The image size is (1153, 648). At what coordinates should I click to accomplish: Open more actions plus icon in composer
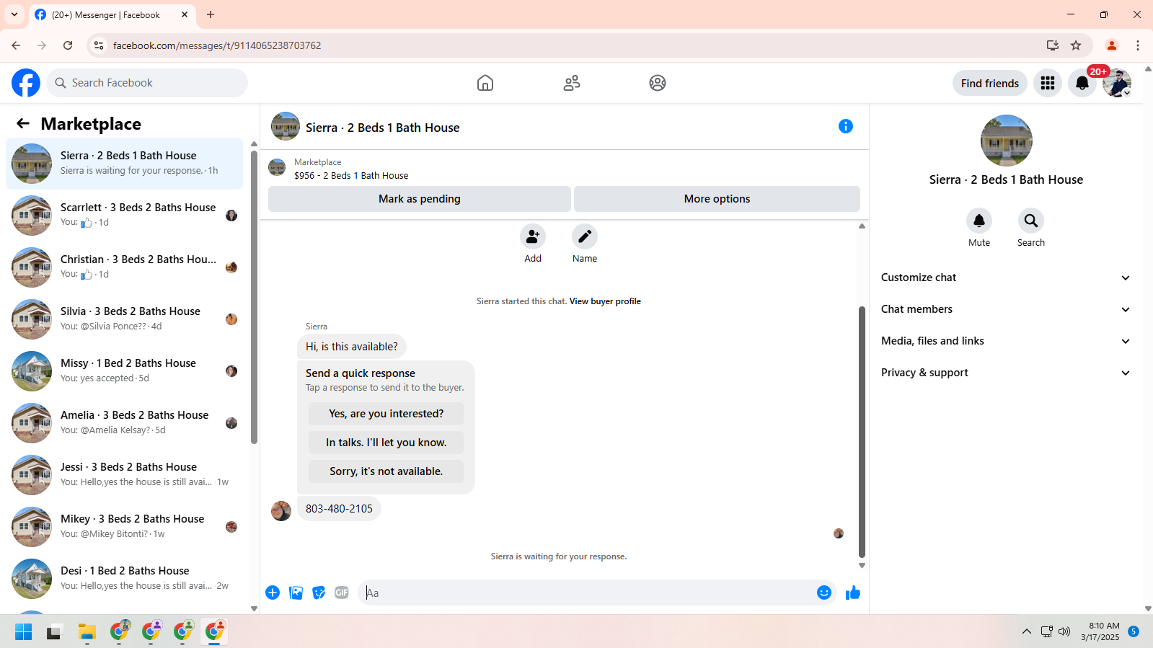[x=273, y=592]
